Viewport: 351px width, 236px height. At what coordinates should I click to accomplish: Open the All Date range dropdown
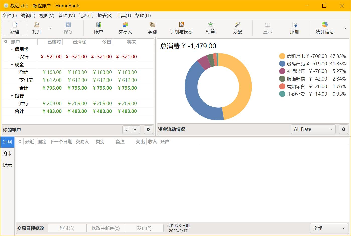tap(313, 129)
